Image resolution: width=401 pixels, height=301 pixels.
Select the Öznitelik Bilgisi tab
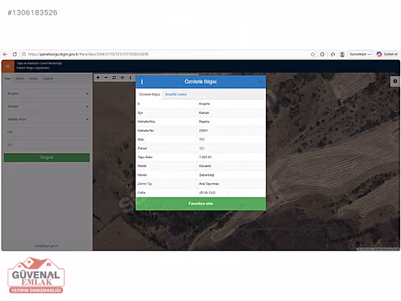click(x=150, y=94)
